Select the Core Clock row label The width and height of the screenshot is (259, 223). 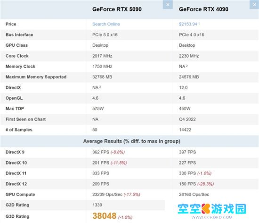pos(17,56)
